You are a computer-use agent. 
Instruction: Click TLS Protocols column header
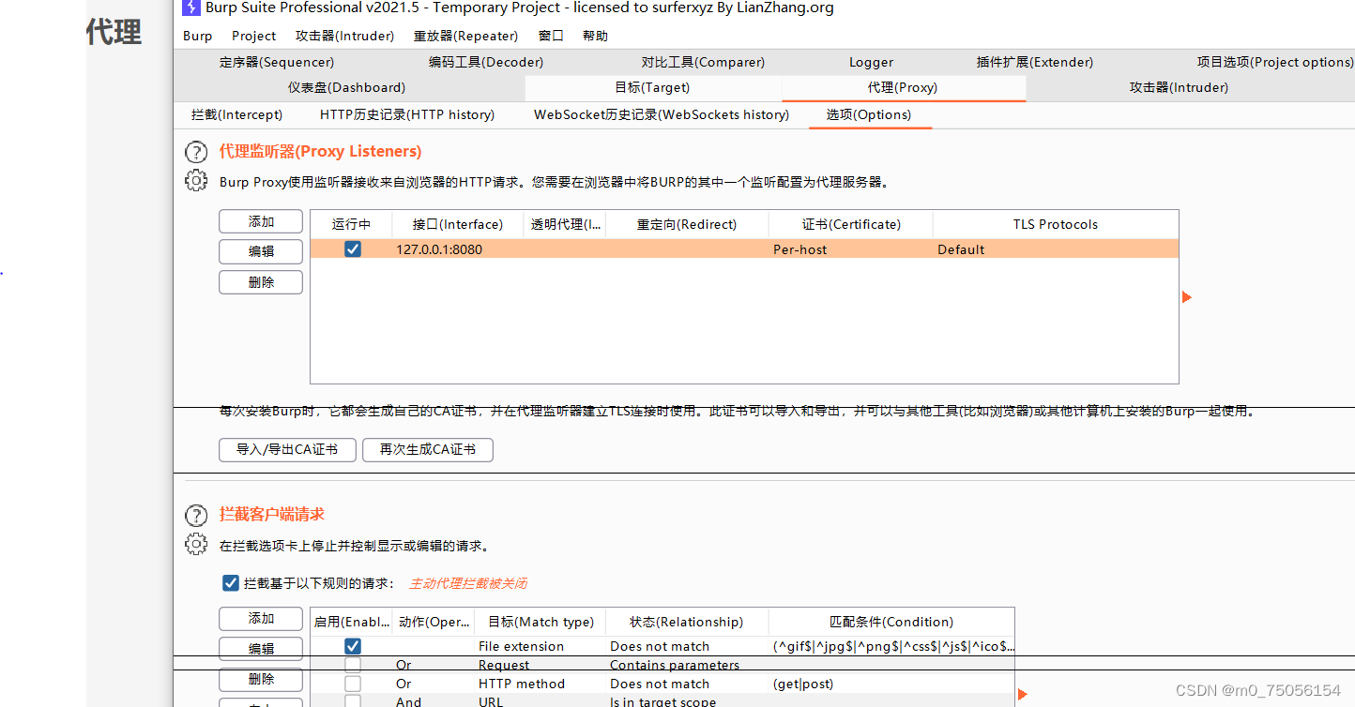[x=1056, y=224]
